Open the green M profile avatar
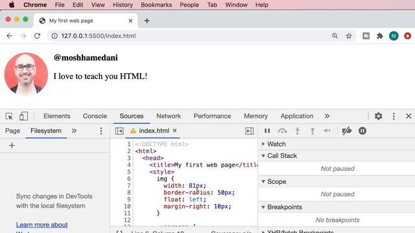The image size is (415, 233). pyautogui.click(x=394, y=36)
